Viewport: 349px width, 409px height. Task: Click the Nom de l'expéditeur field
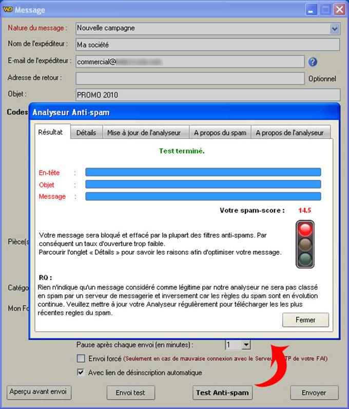tap(208, 45)
